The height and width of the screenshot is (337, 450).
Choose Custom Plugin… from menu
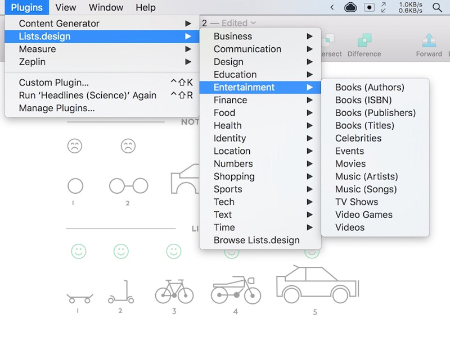click(x=102, y=83)
